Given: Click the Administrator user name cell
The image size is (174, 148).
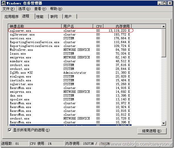Looking at the screenshot, I should pos(75,73).
